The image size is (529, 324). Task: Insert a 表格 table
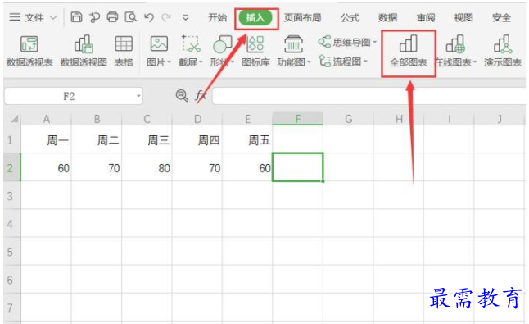(124, 51)
